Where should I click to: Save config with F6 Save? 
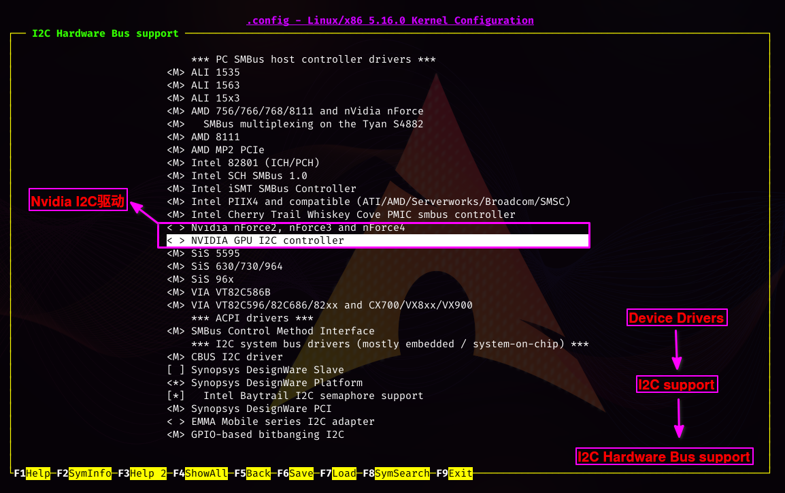295,473
